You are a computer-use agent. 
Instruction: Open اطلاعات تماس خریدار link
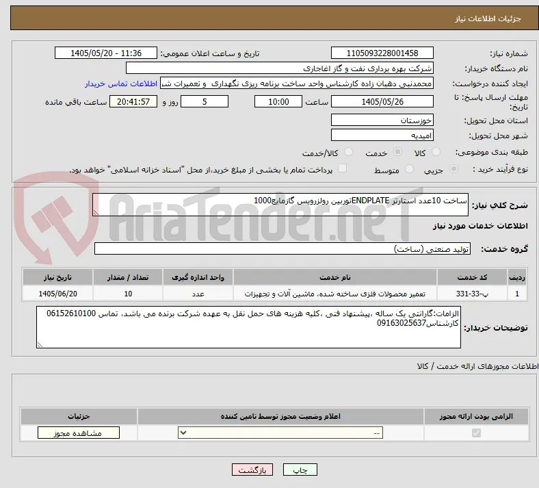pyautogui.click(x=121, y=84)
